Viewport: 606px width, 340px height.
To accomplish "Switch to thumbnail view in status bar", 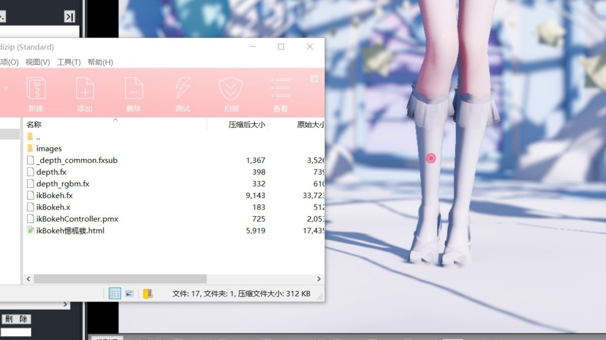I will pos(129,294).
